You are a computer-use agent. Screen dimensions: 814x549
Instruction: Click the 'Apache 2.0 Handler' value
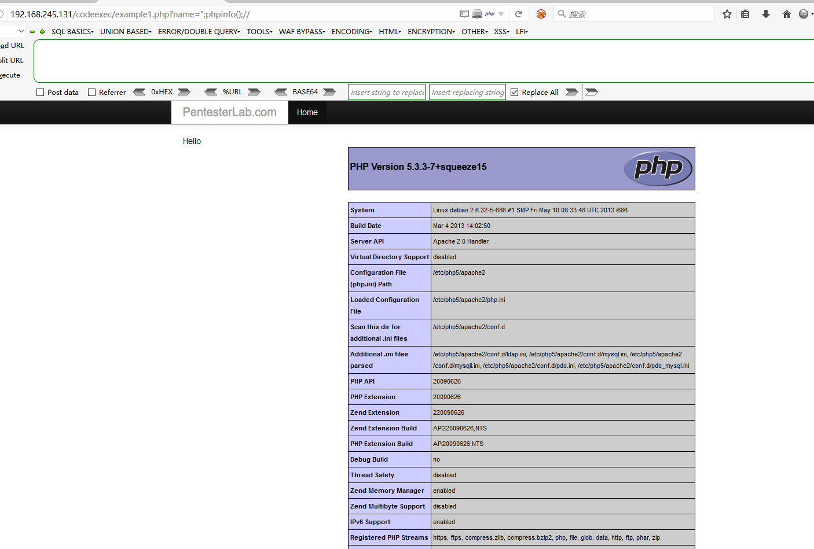tap(461, 242)
